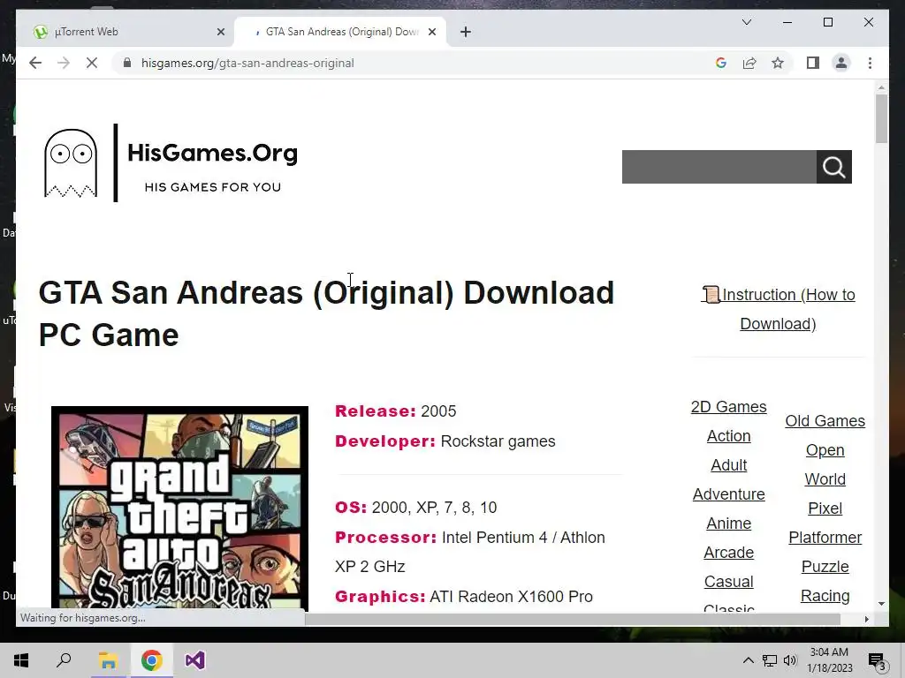The image size is (905, 678).
Task: Open the tab search dropdown arrow
Action: (x=746, y=22)
